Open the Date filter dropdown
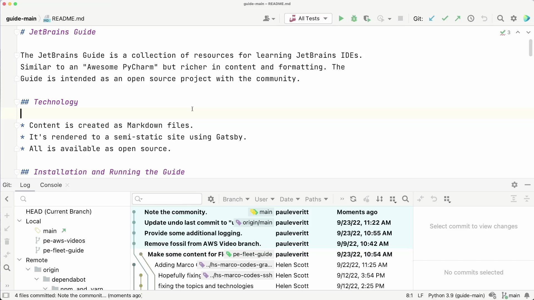Image resolution: width=534 pixels, height=300 pixels. point(290,199)
